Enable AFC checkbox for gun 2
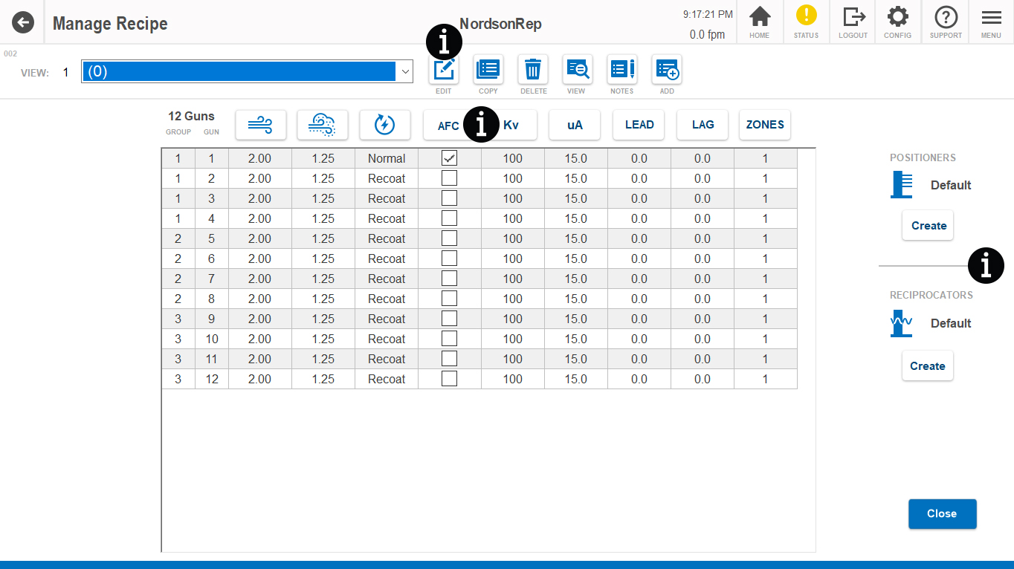 point(449,178)
